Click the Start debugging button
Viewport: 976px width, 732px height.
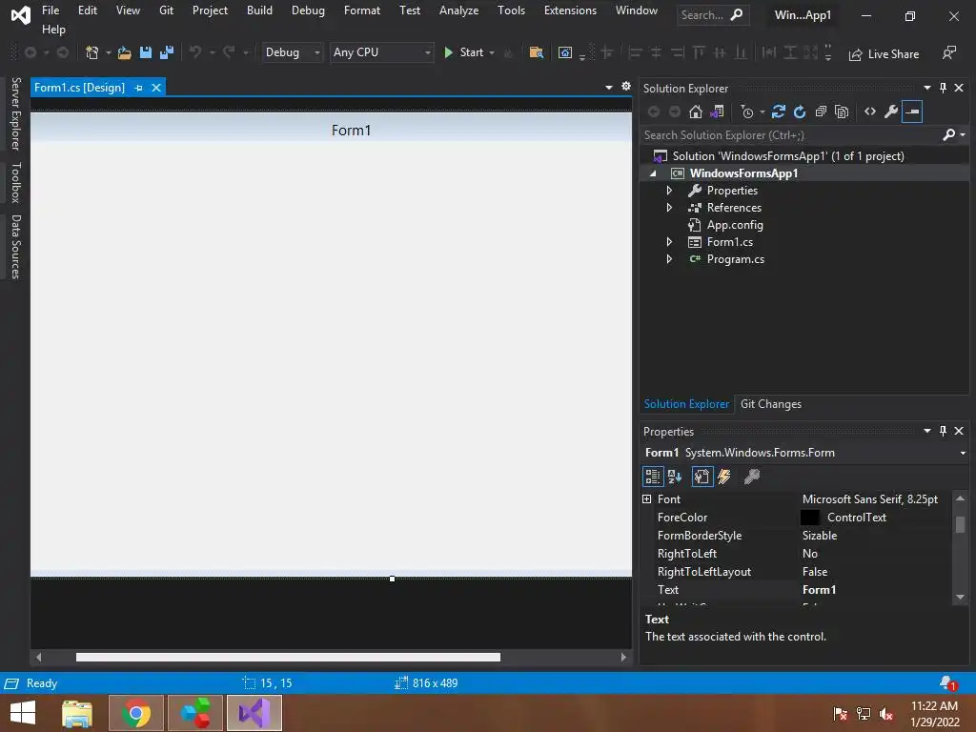(464, 53)
